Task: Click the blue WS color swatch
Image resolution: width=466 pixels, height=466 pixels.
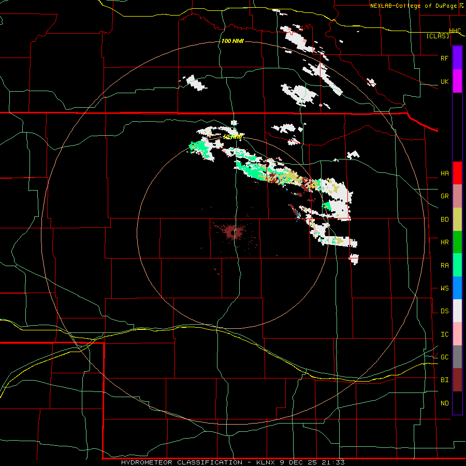Action: [x=457, y=288]
